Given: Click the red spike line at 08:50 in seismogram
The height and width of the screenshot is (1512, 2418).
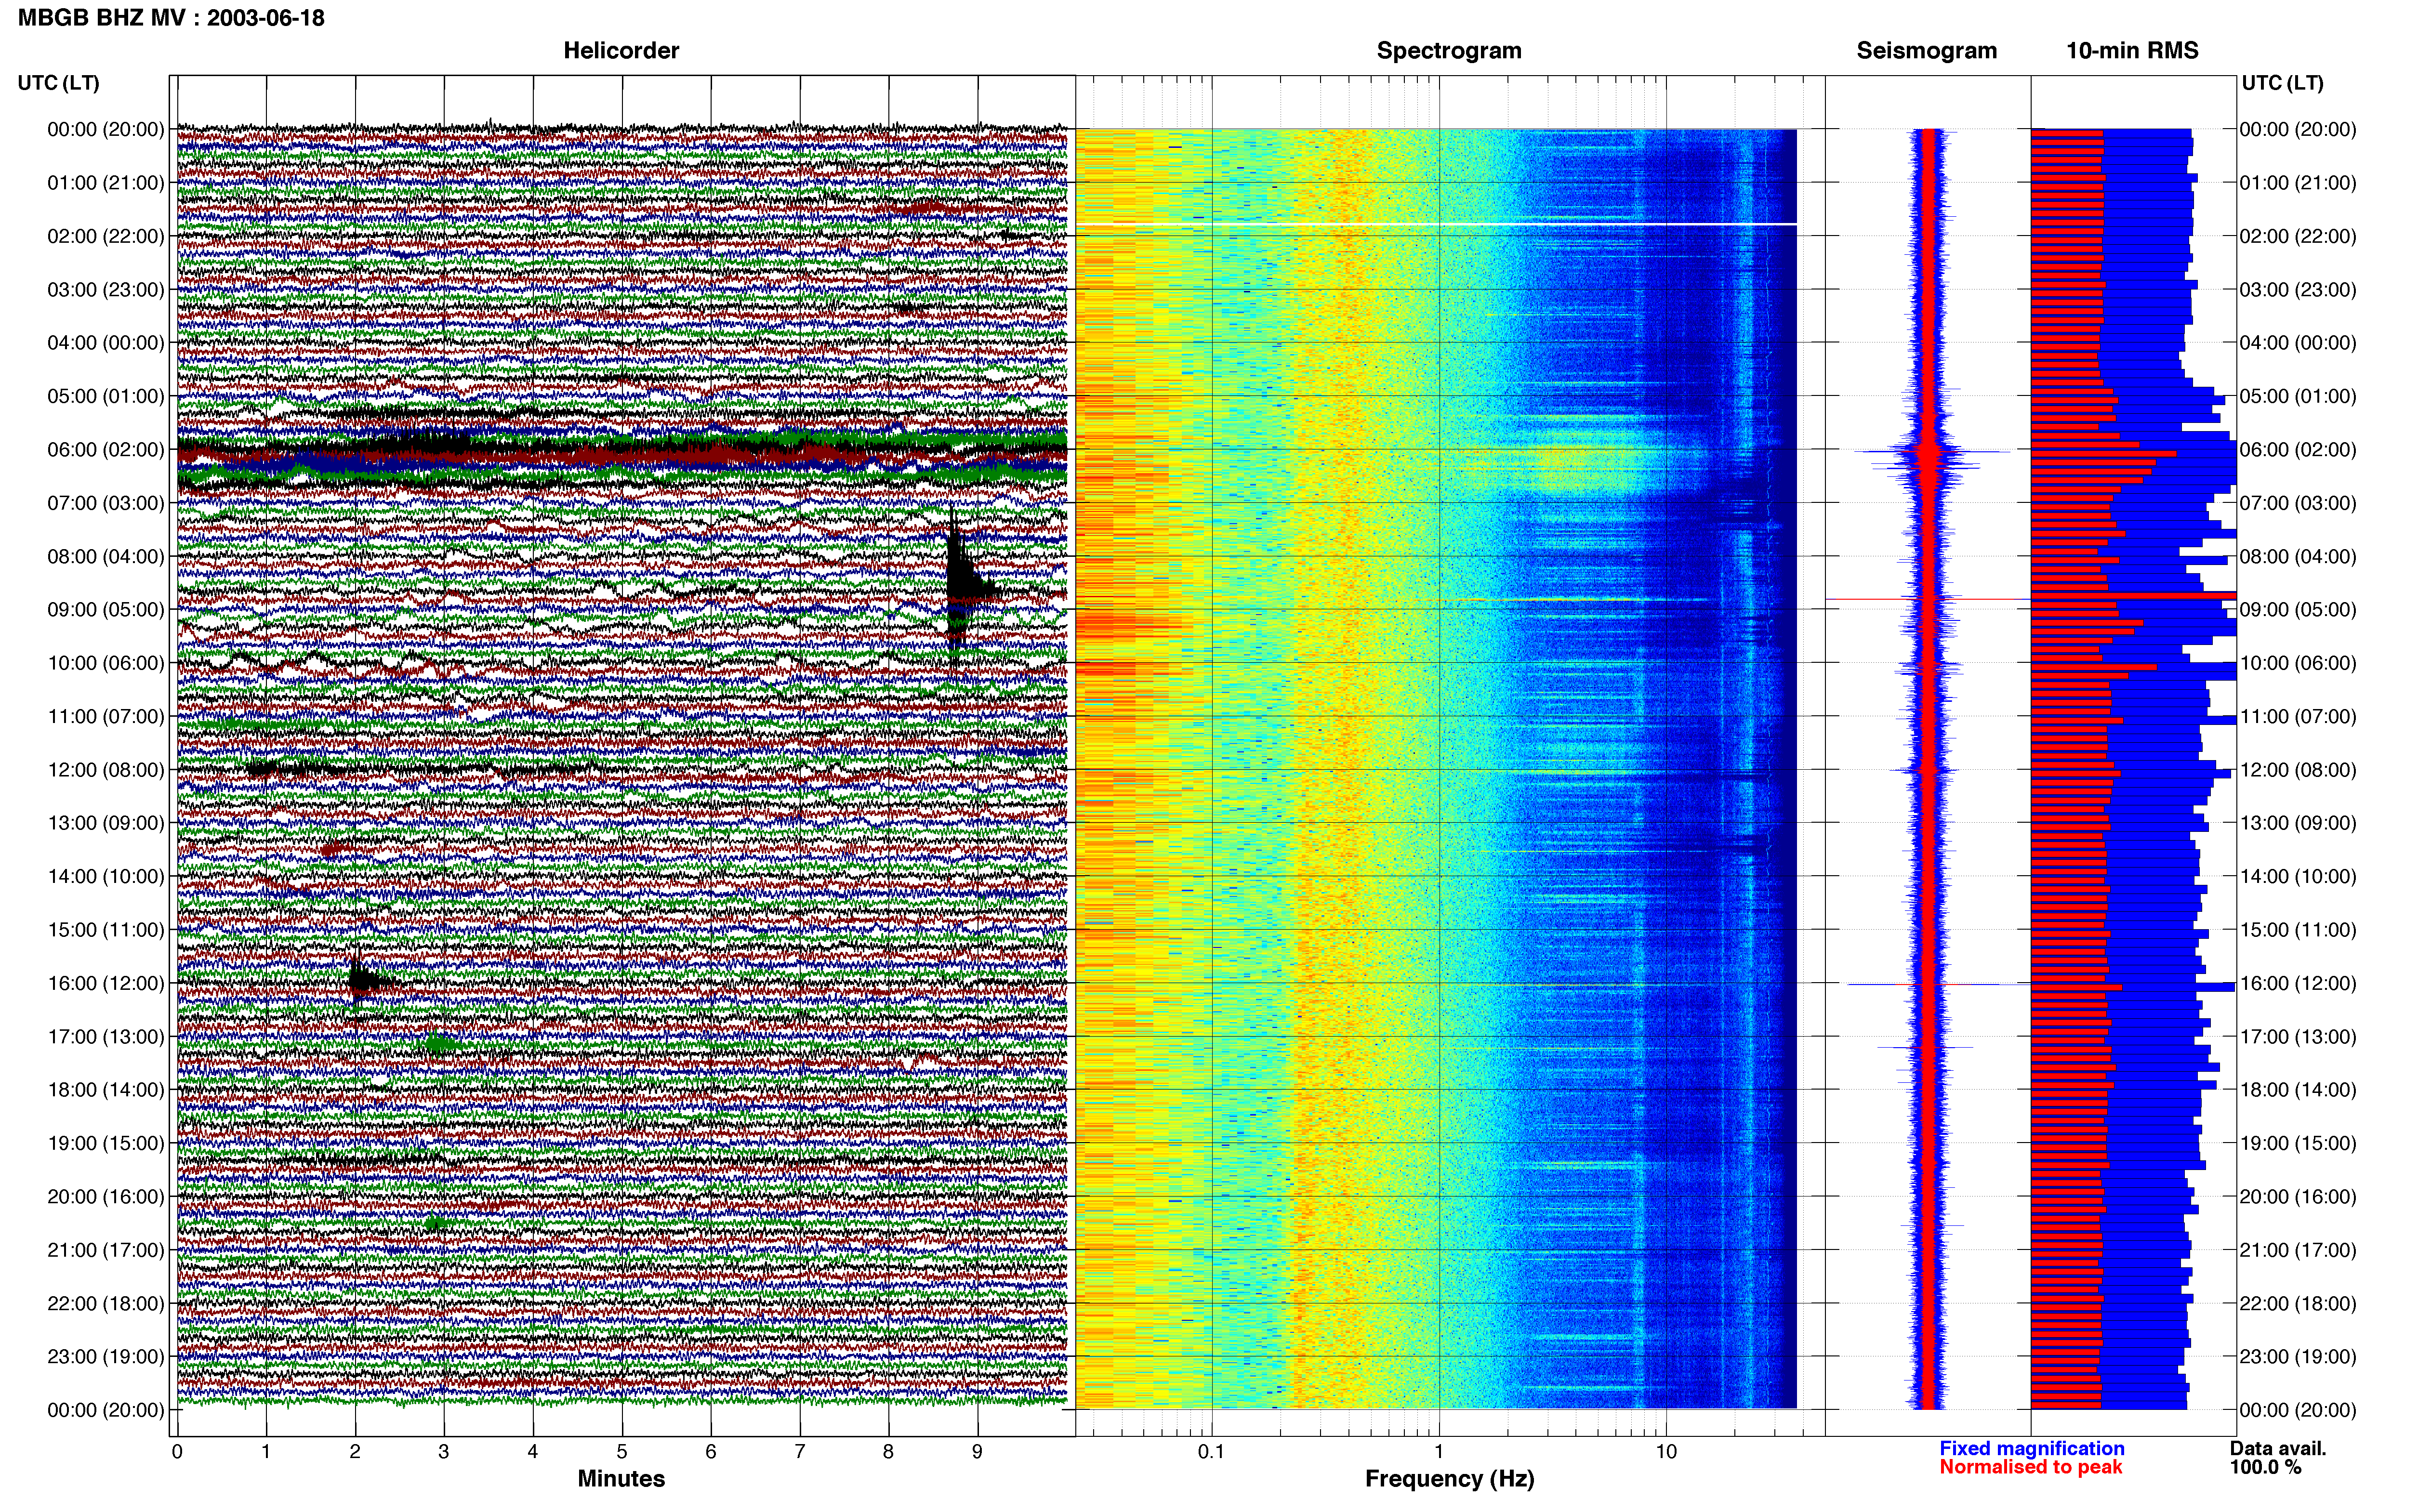Looking at the screenshot, I should pos(1927,600).
